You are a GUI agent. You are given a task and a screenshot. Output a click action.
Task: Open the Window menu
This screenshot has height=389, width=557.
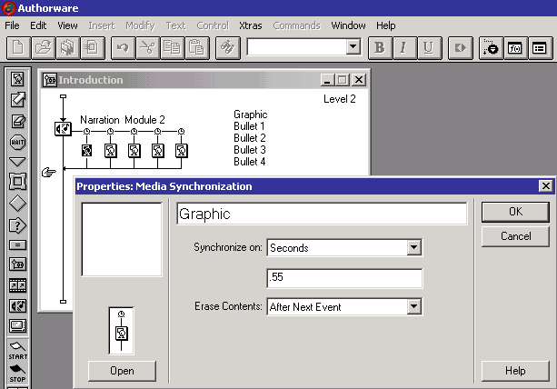pos(349,25)
